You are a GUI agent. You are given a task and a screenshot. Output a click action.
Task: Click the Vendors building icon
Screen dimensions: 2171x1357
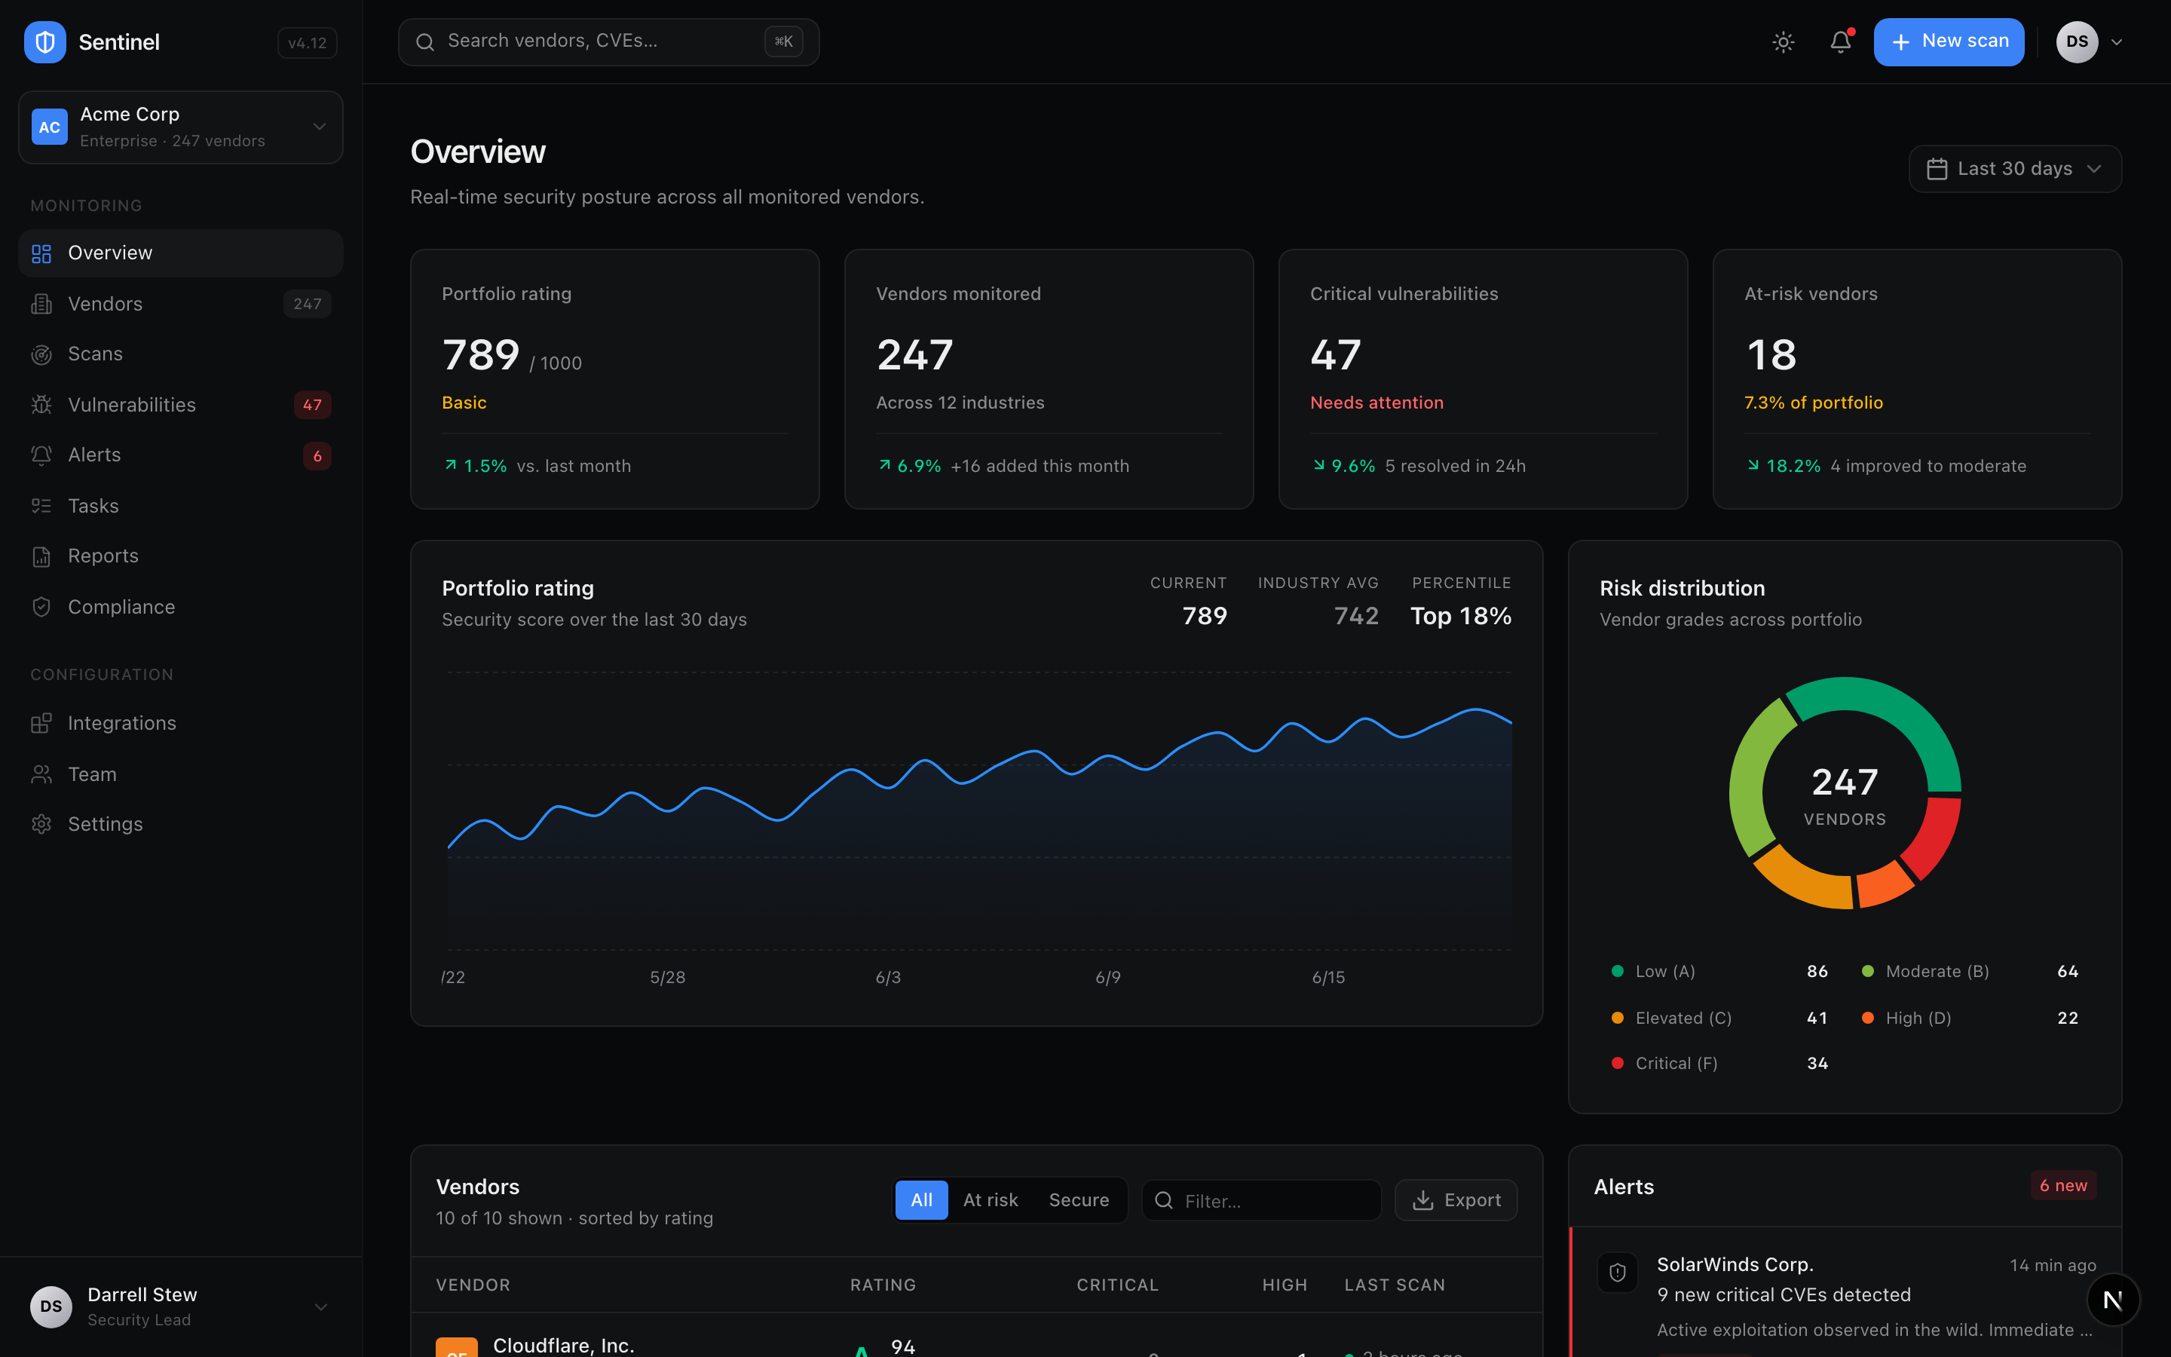41,305
